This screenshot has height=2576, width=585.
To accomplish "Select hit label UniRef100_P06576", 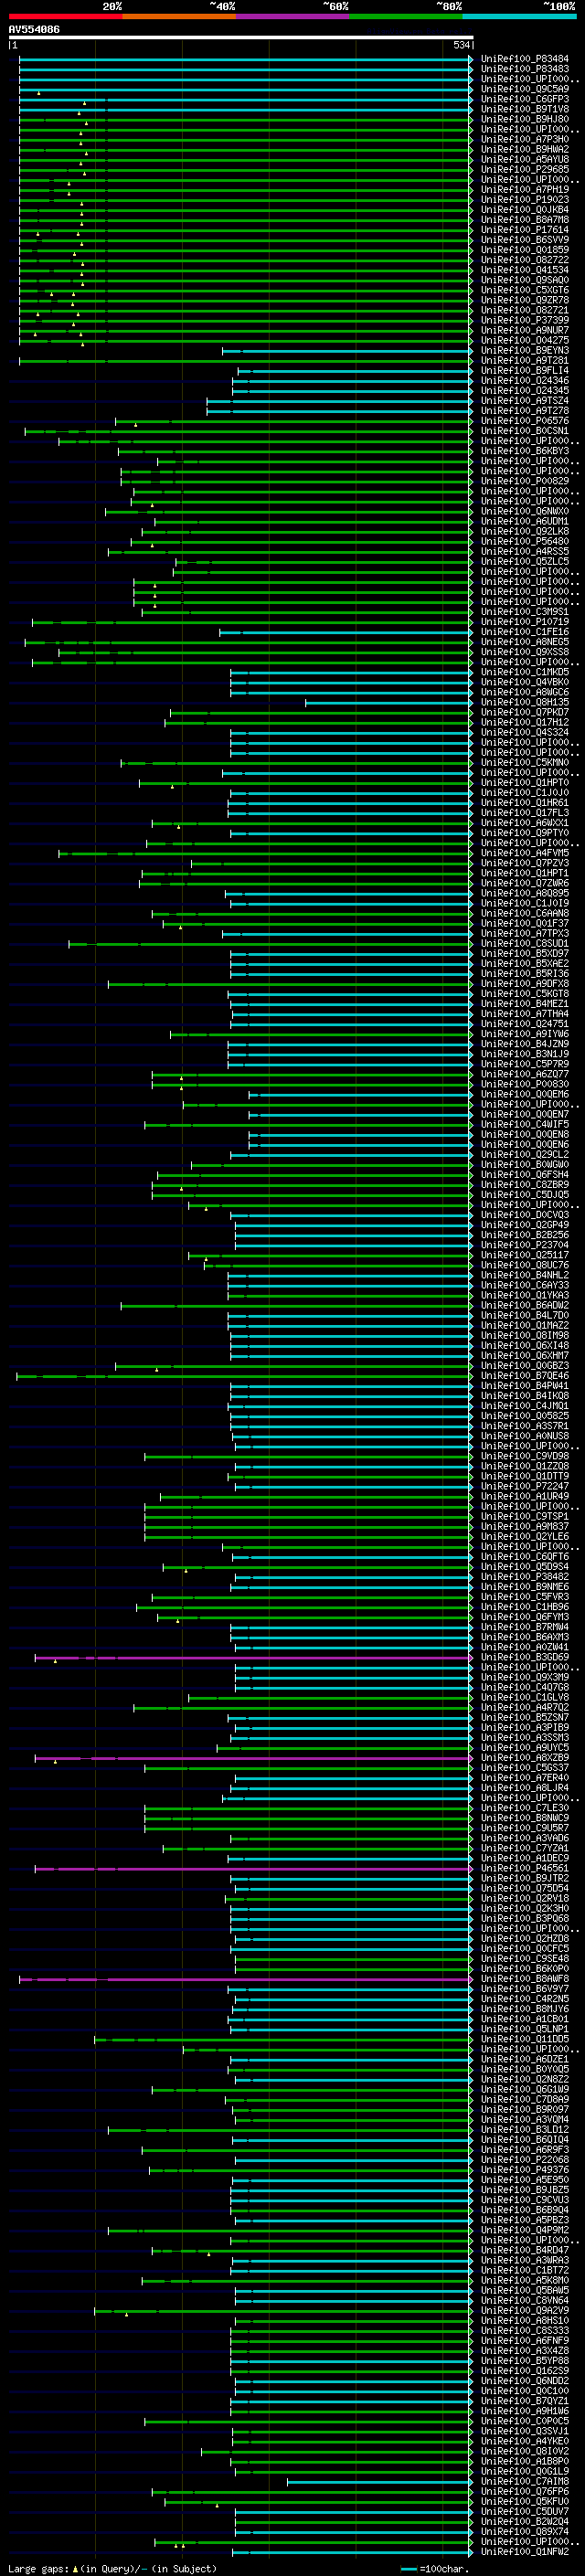I will pos(525,421).
